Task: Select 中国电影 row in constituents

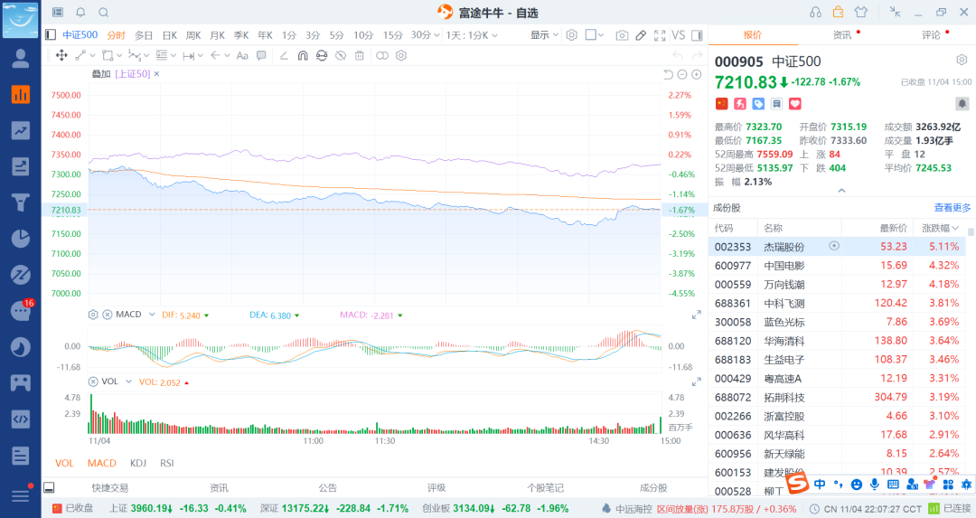Action: pyautogui.click(x=837, y=265)
